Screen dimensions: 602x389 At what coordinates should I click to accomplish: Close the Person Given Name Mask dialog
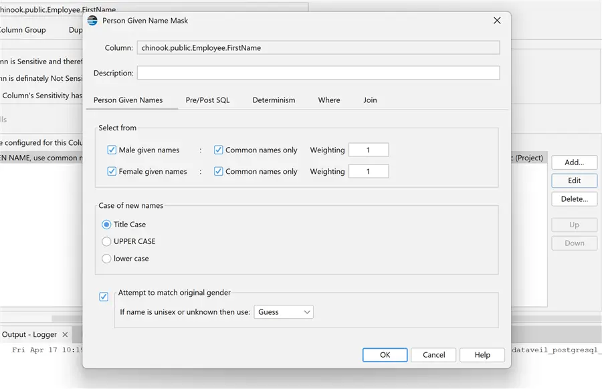(497, 20)
